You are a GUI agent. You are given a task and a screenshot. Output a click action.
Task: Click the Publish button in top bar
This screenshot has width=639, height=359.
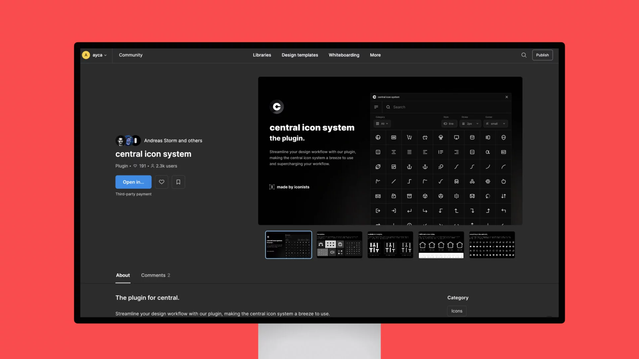(x=542, y=55)
